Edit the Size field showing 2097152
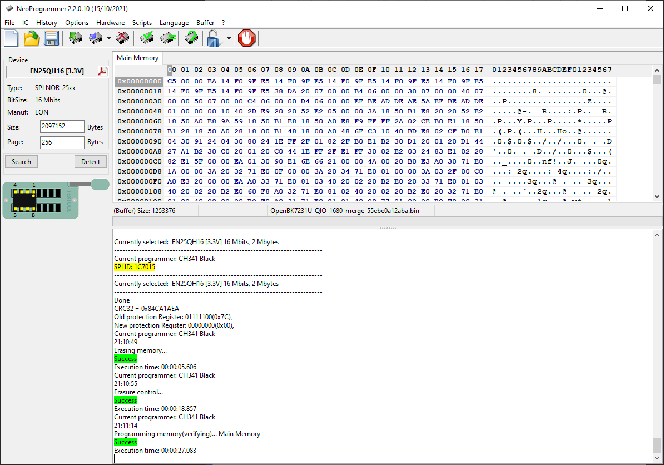Viewport: 664px width, 465px height. (62, 127)
